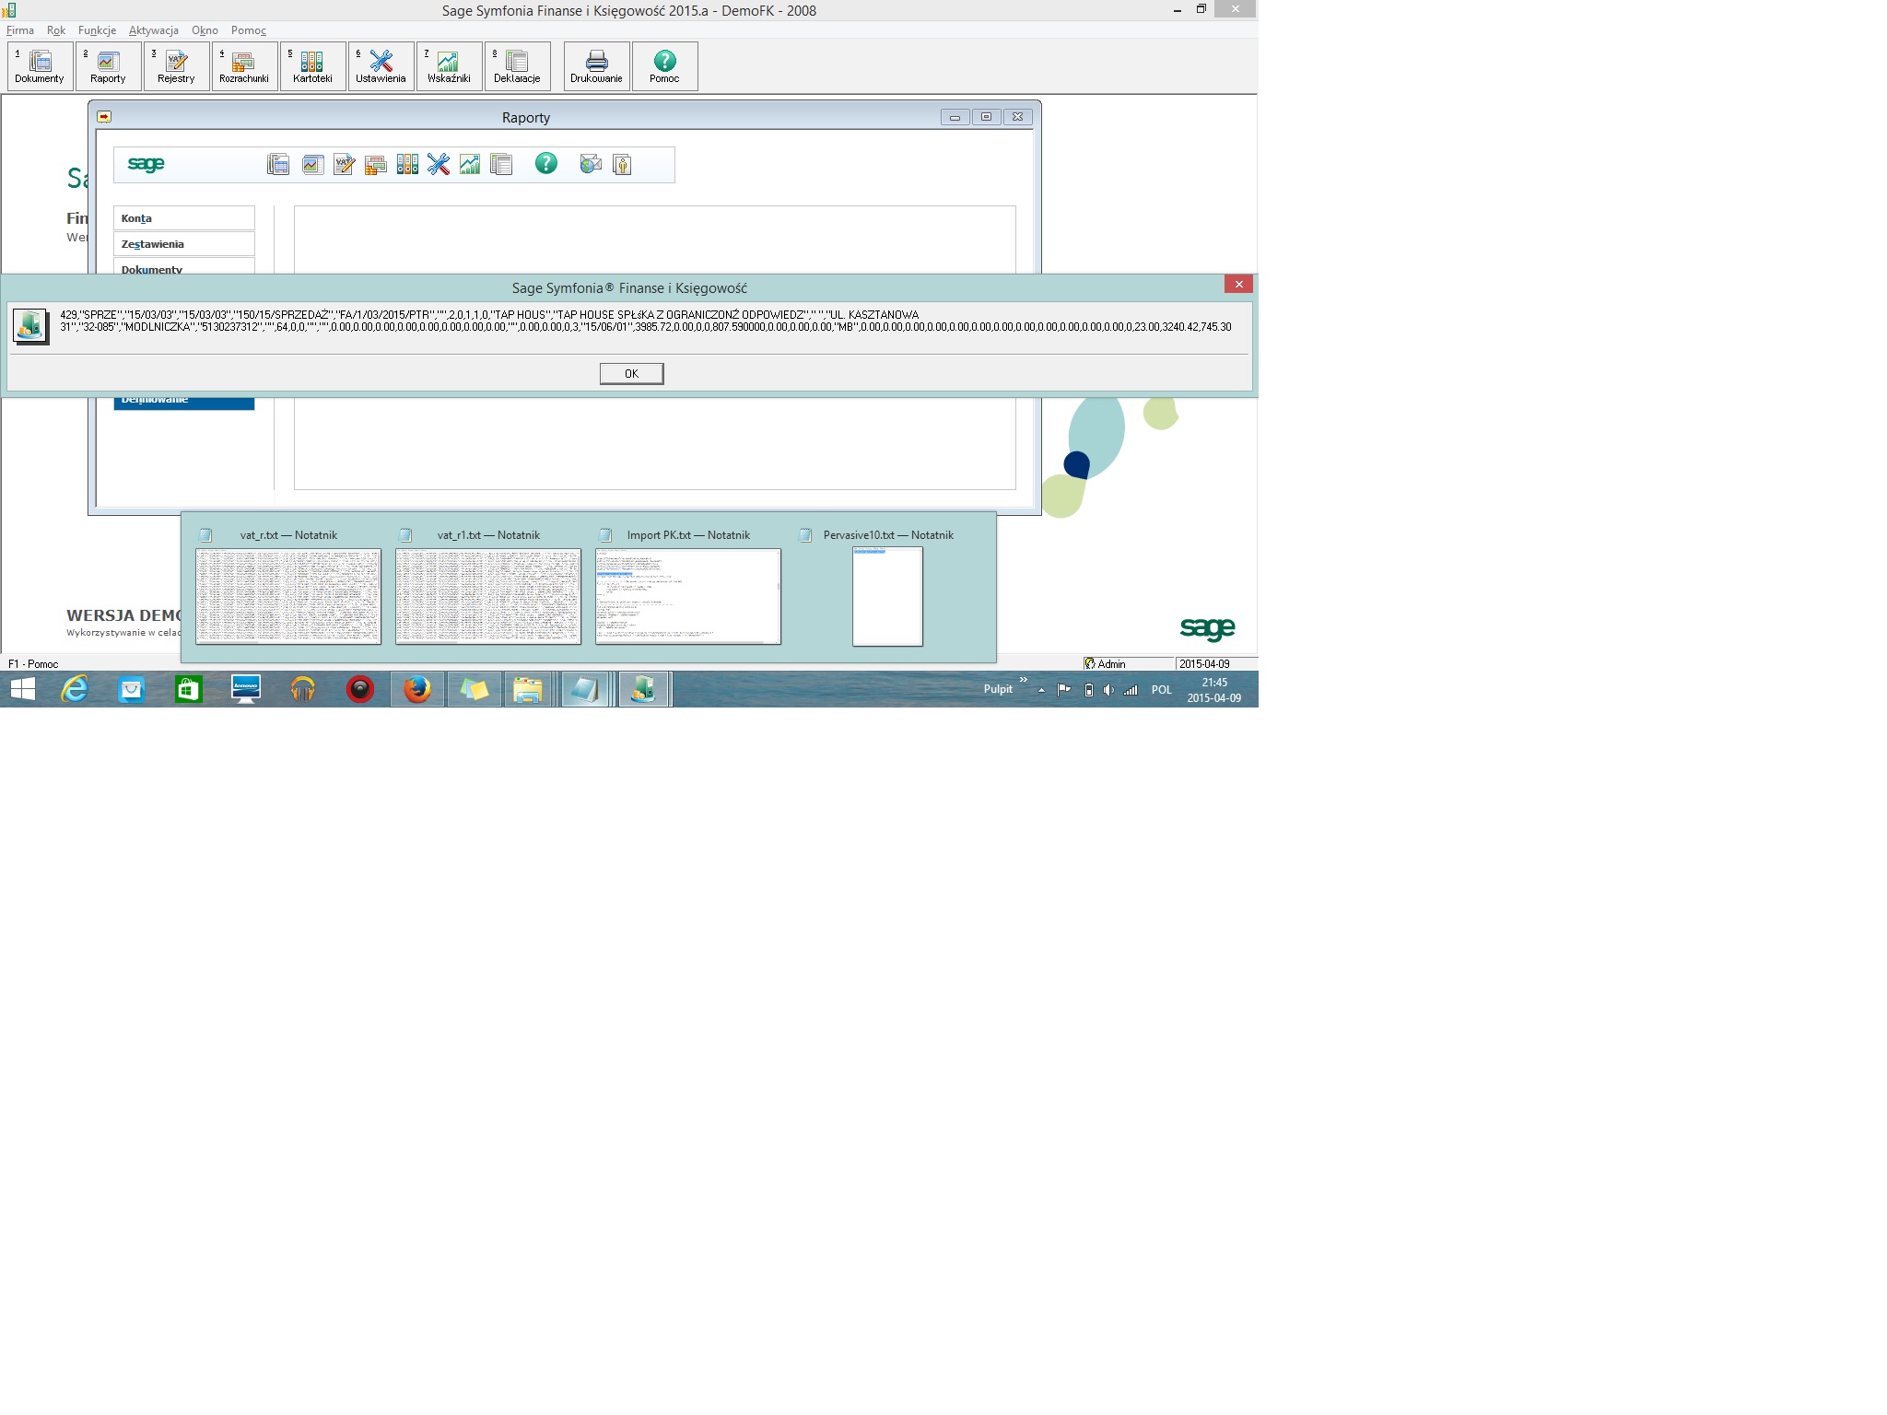Open the Sticky Notes taskbar button
The width and height of the screenshot is (1887, 1415).
(x=475, y=689)
